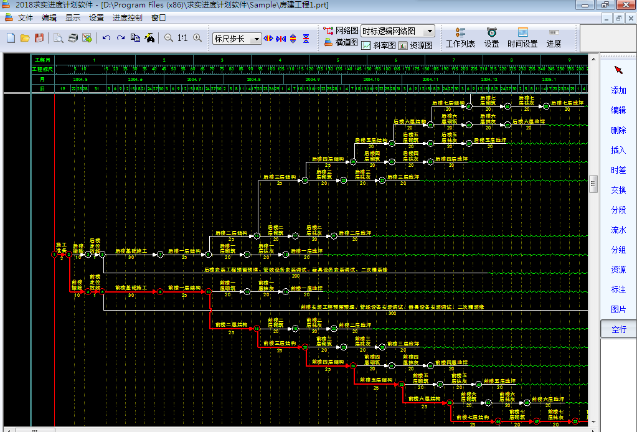Open the 进度 progress tool

point(554,38)
